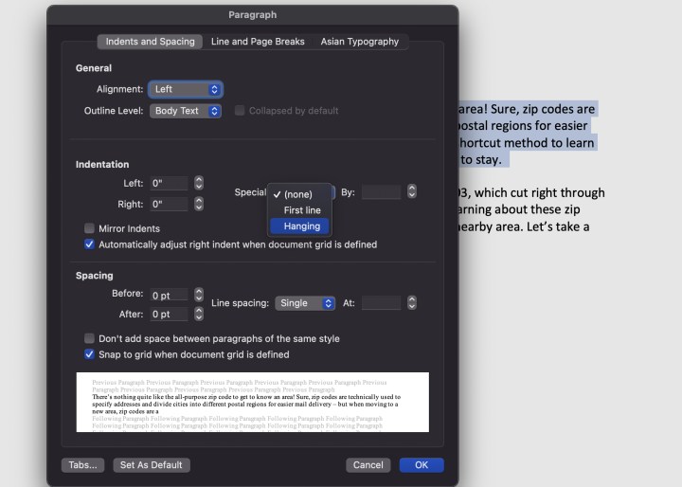682x487 pixels.
Task: Uncheck Snap to grid checkbox
Action: [89, 354]
